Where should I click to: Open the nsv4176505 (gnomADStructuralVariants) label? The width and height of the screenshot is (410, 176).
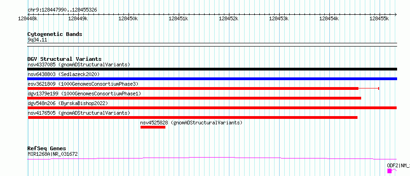(x=79, y=113)
